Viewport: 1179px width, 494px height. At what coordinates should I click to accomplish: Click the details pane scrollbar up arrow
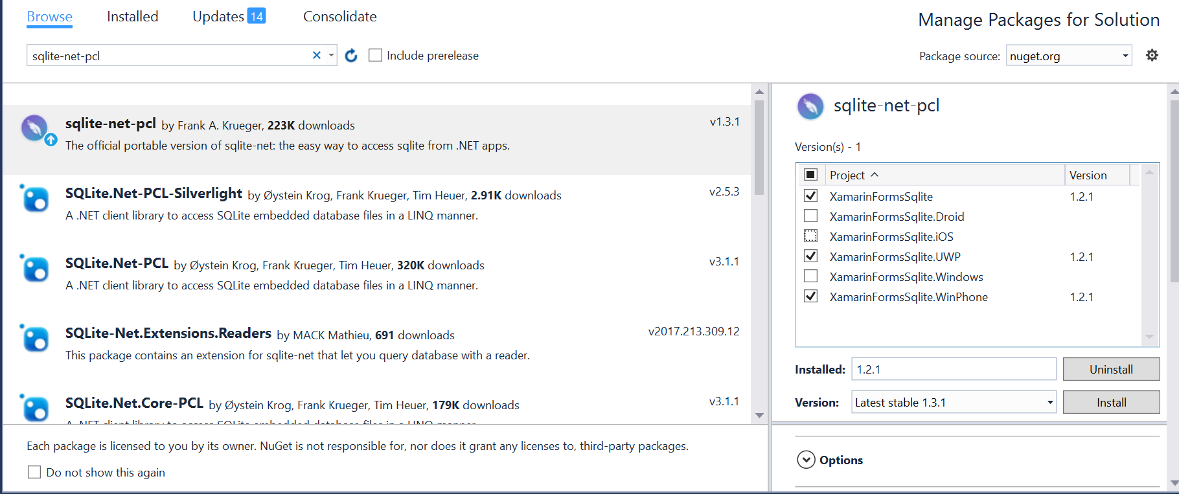tap(1174, 92)
